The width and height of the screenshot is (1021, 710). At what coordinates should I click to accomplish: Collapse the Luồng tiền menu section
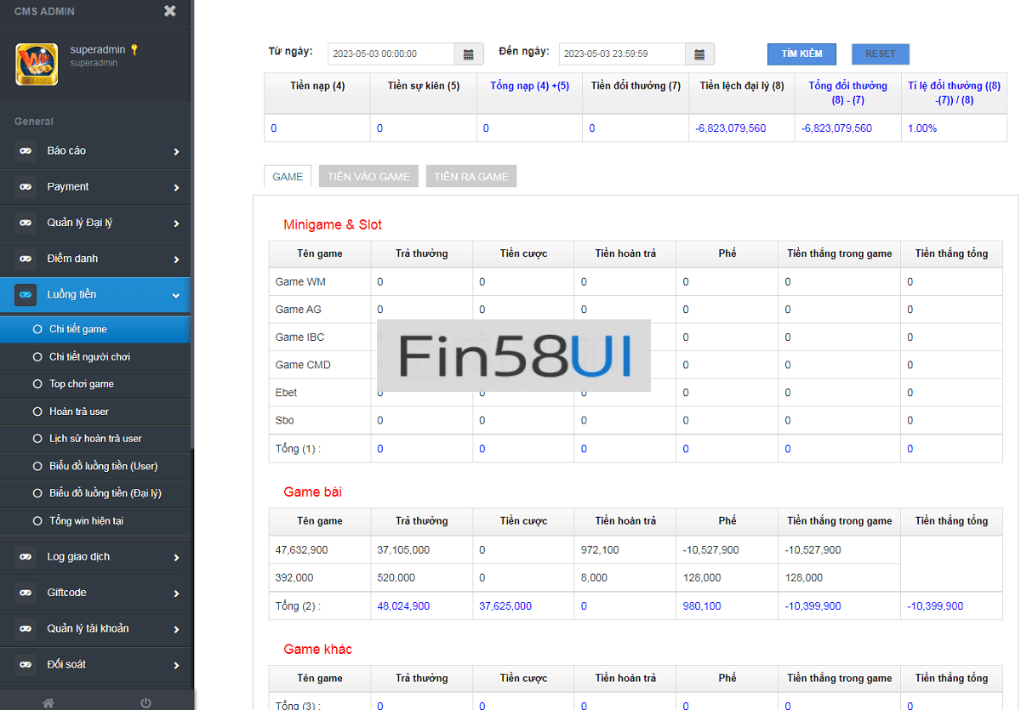point(176,295)
